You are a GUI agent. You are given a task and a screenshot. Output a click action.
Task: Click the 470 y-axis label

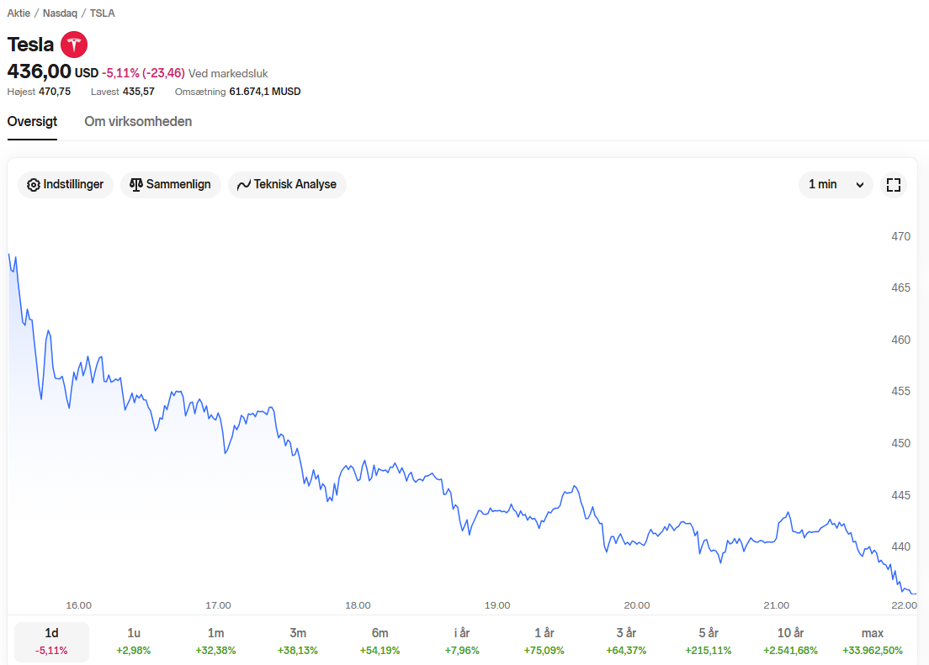pos(900,236)
